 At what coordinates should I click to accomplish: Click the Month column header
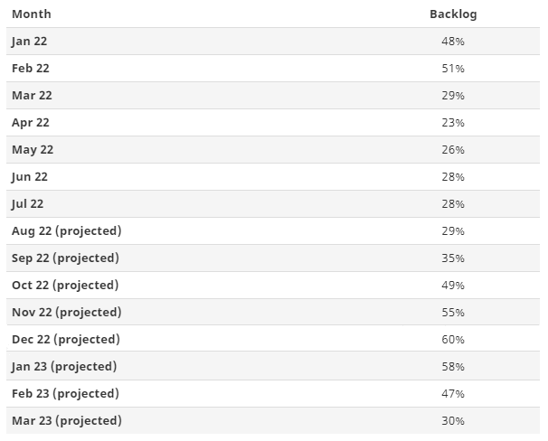tap(32, 14)
